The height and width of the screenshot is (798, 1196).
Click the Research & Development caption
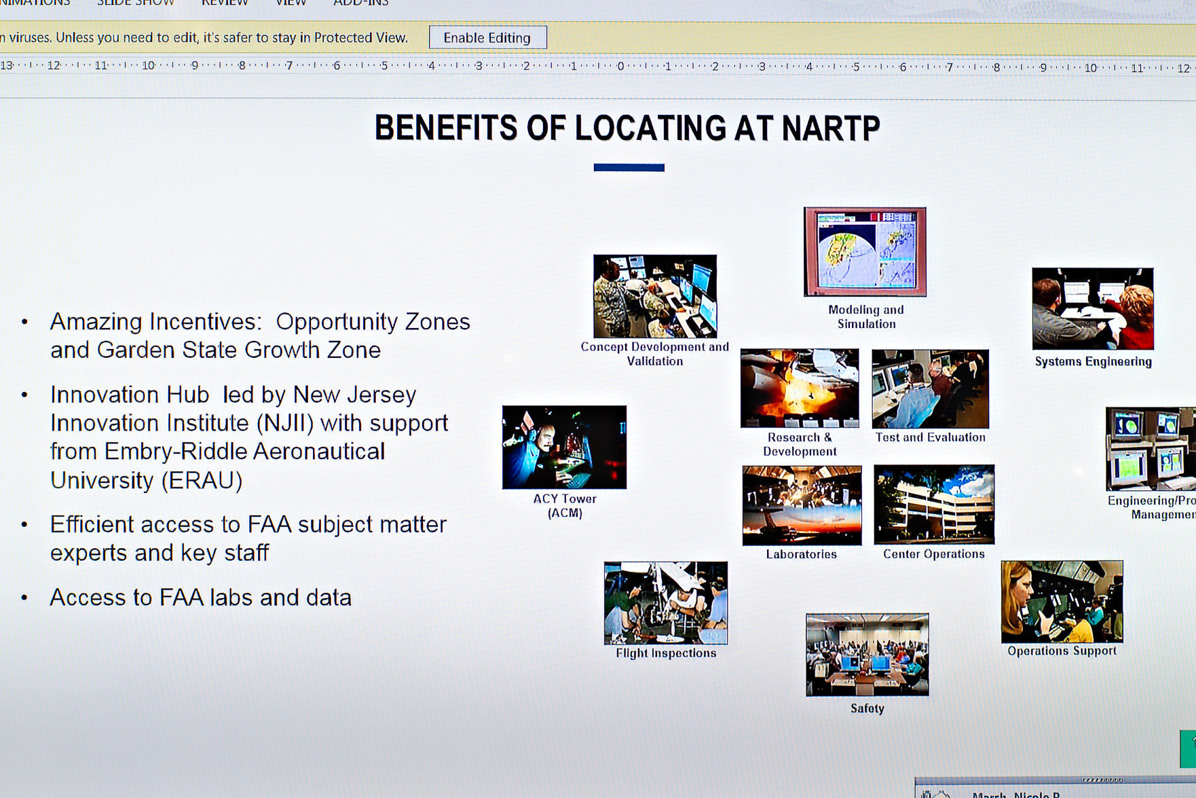[x=800, y=444]
